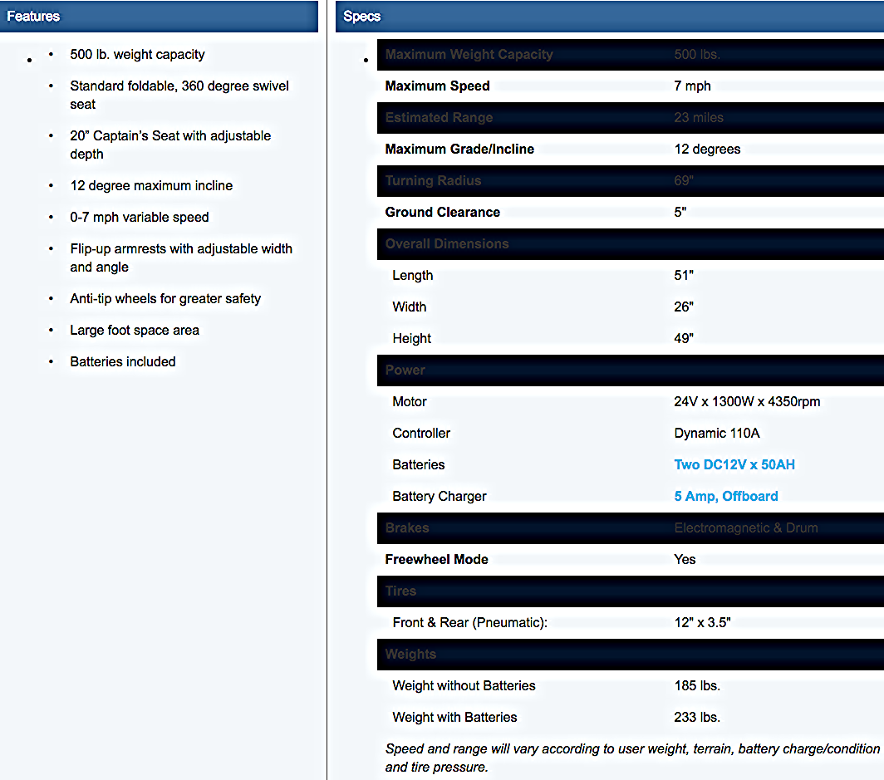Open the 5 Amp, Offboard link
This screenshot has height=780, width=884.
point(726,497)
